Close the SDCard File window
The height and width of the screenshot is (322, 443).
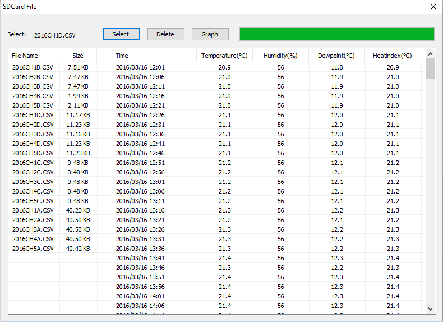tap(433, 7)
